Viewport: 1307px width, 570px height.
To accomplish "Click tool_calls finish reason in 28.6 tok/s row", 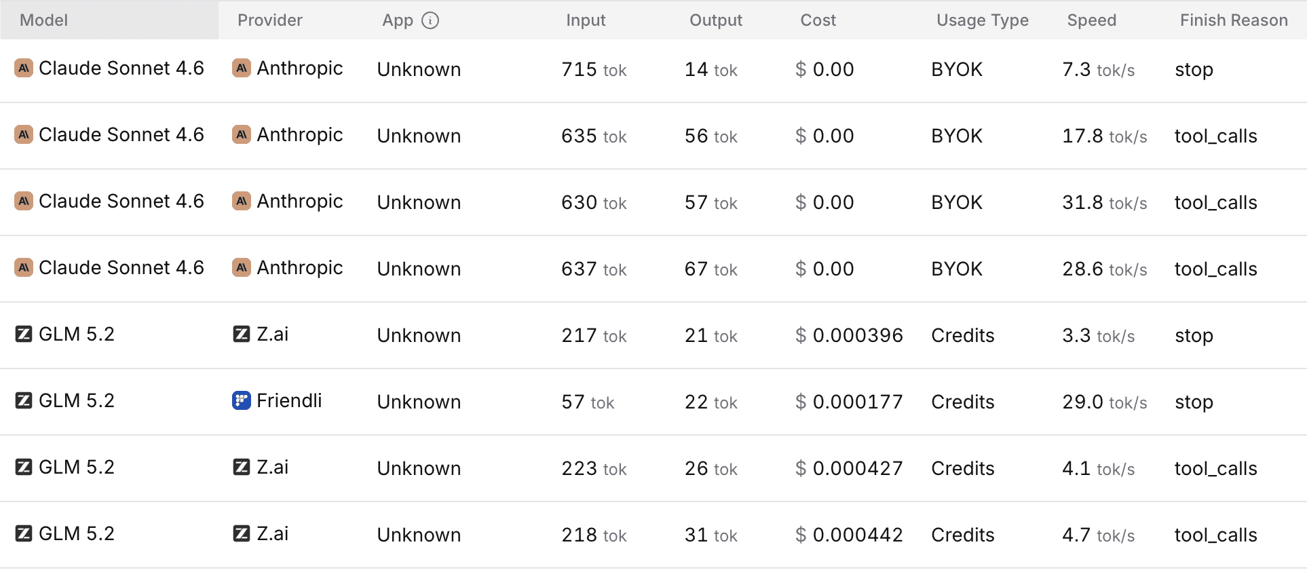I will pyautogui.click(x=1216, y=269).
